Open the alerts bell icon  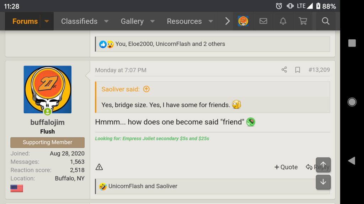pyautogui.click(x=283, y=21)
